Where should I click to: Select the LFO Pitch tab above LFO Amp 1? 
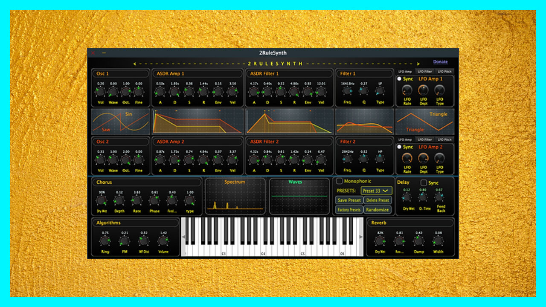click(x=444, y=72)
